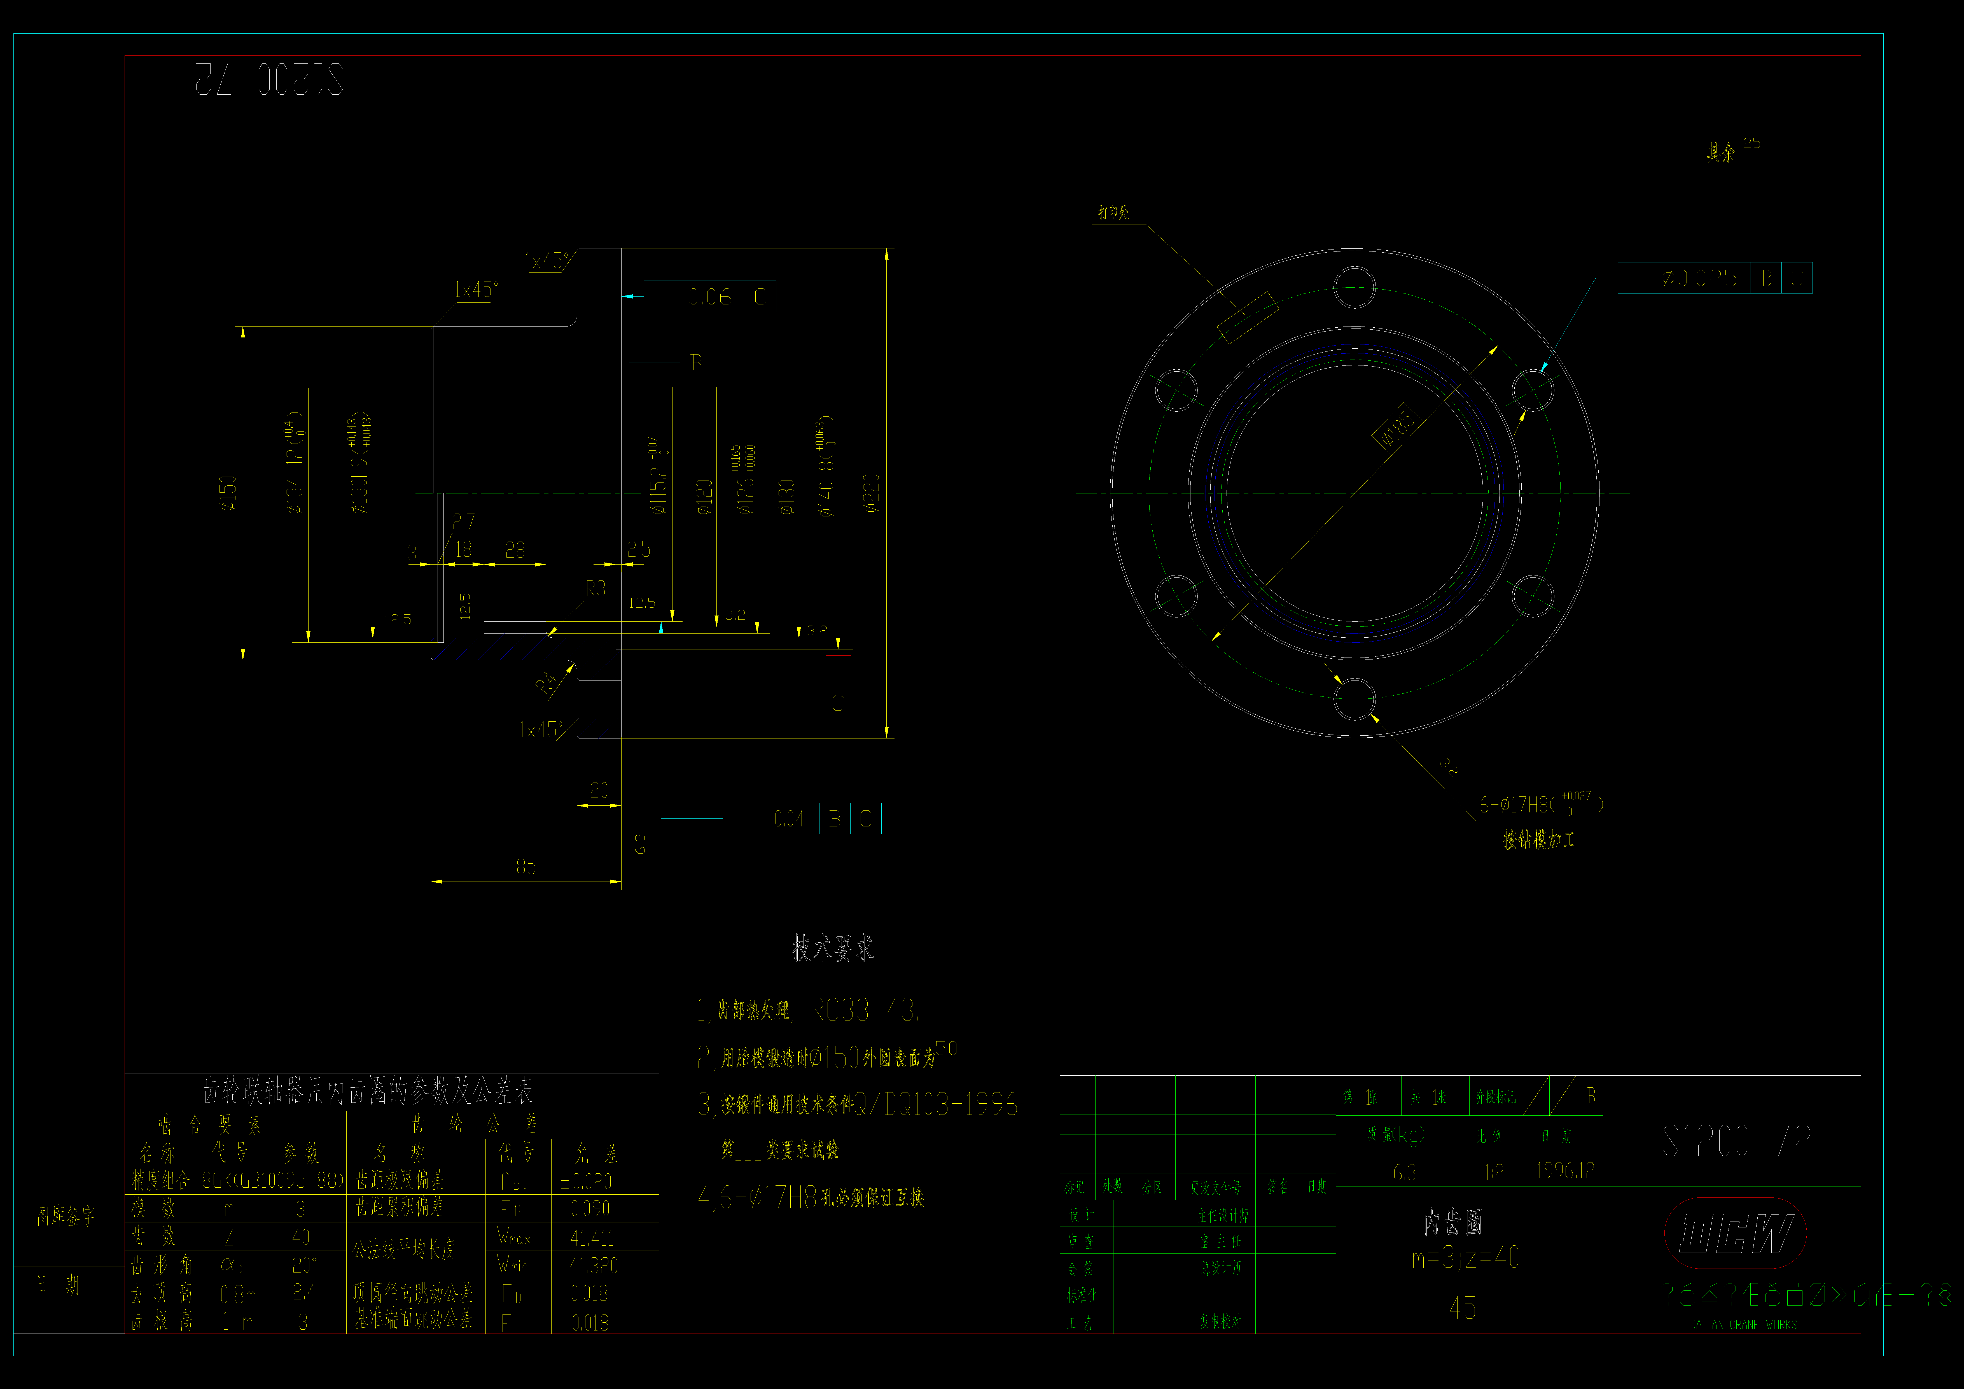Screen dimensions: 1964x1389
Task: Select the '啮合要素' table header
Action: pos(210,1125)
